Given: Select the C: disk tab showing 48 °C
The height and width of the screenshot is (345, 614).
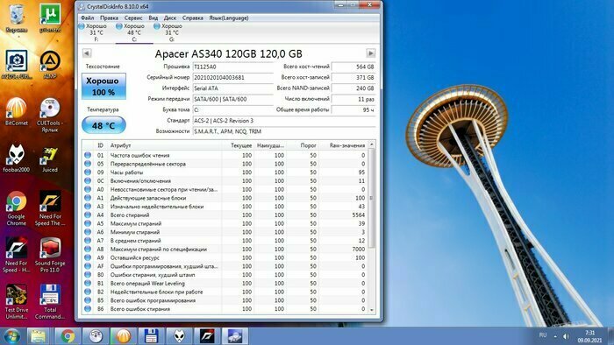Looking at the screenshot, I should click(133, 32).
